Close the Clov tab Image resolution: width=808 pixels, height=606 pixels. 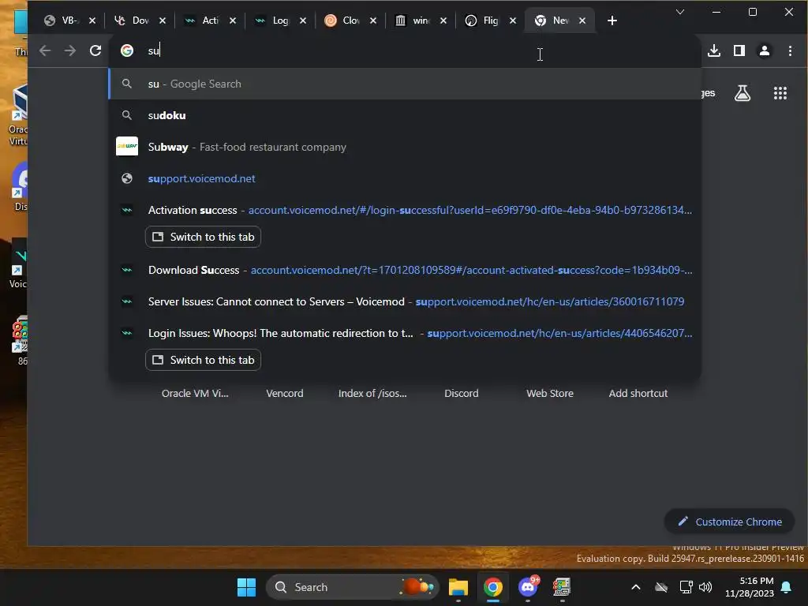[373, 21]
